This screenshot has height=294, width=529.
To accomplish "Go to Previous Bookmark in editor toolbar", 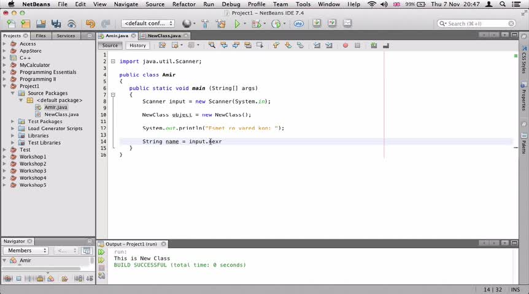I will coord(276,45).
